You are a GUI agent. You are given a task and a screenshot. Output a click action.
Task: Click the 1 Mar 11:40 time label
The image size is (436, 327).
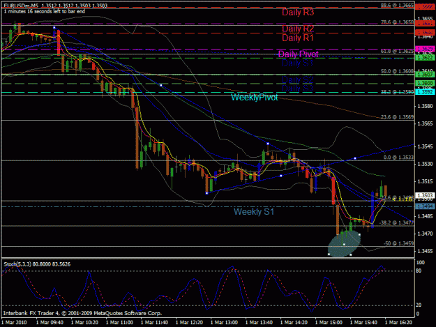click(154, 323)
